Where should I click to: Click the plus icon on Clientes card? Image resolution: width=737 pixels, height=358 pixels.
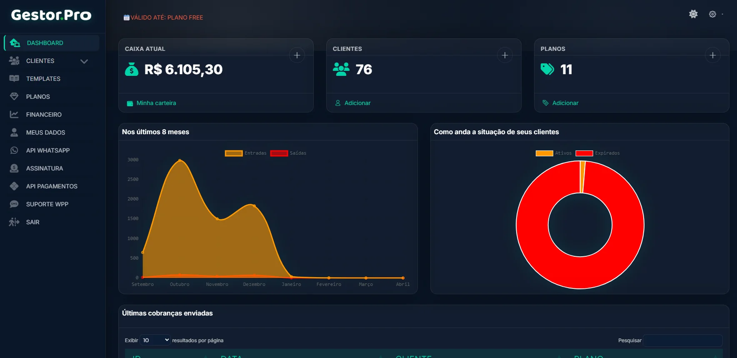505,55
